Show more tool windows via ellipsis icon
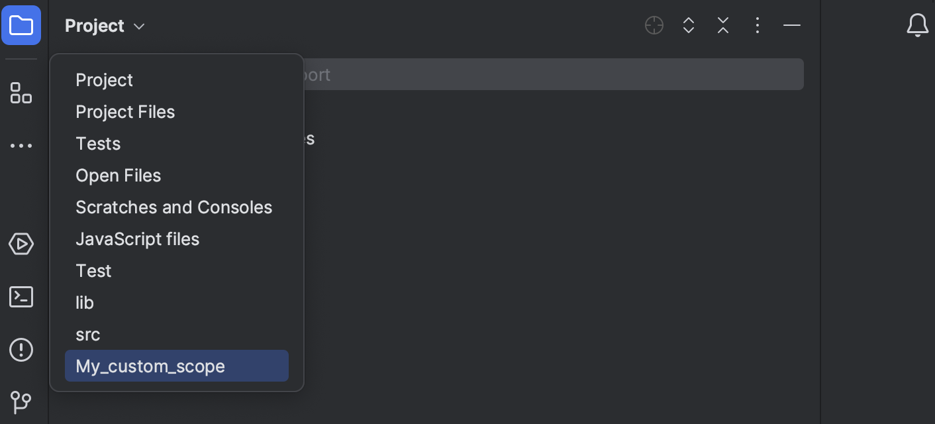The height and width of the screenshot is (424, 935). pyautogui.click(x=21, y=145)
